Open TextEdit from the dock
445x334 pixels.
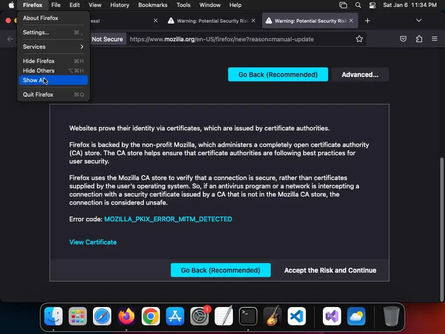tap(224, 316)
